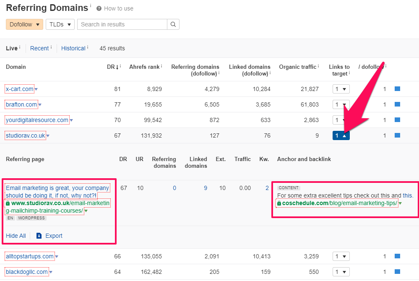The image size is (419, 281).
Task: Click the blue square icon in blackdogllc.com row
Action: pyautogui.click(x=397, y=272)
